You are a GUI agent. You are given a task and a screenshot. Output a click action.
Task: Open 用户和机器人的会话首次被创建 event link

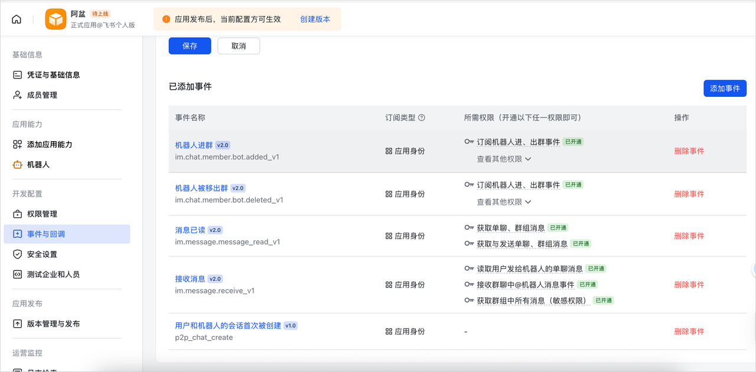pos(228,326)
